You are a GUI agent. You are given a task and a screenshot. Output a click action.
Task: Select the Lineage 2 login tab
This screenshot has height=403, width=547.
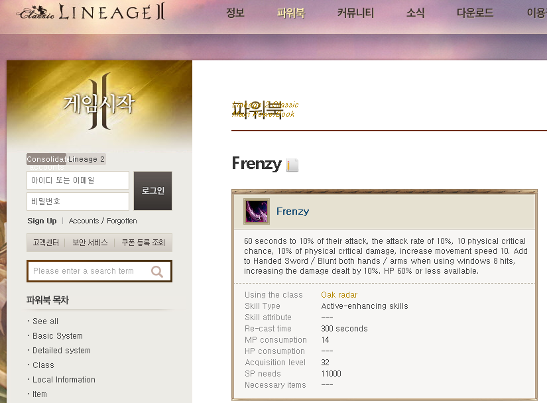click(86, 159)
